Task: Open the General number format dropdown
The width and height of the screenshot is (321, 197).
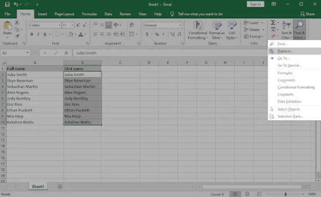Action: (x=180, y=25)
